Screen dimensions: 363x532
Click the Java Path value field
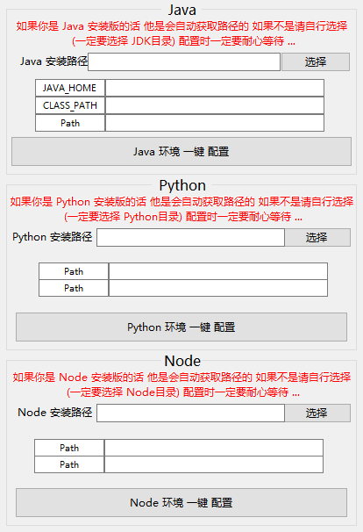pyautogui.click(x=215, y=123)
